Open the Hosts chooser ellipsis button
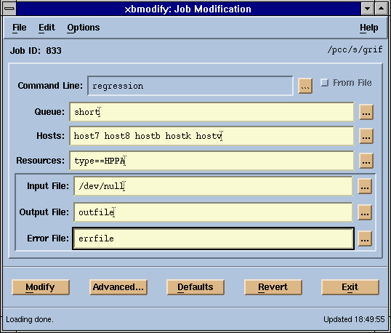 (366, 136)
